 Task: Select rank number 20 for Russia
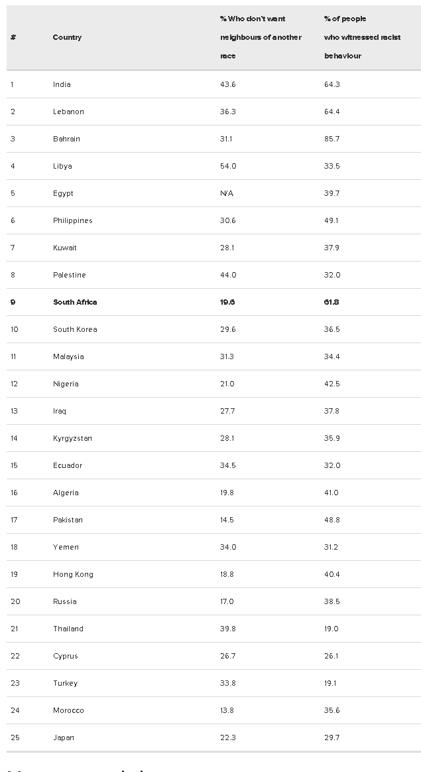[x=15, y=601]
